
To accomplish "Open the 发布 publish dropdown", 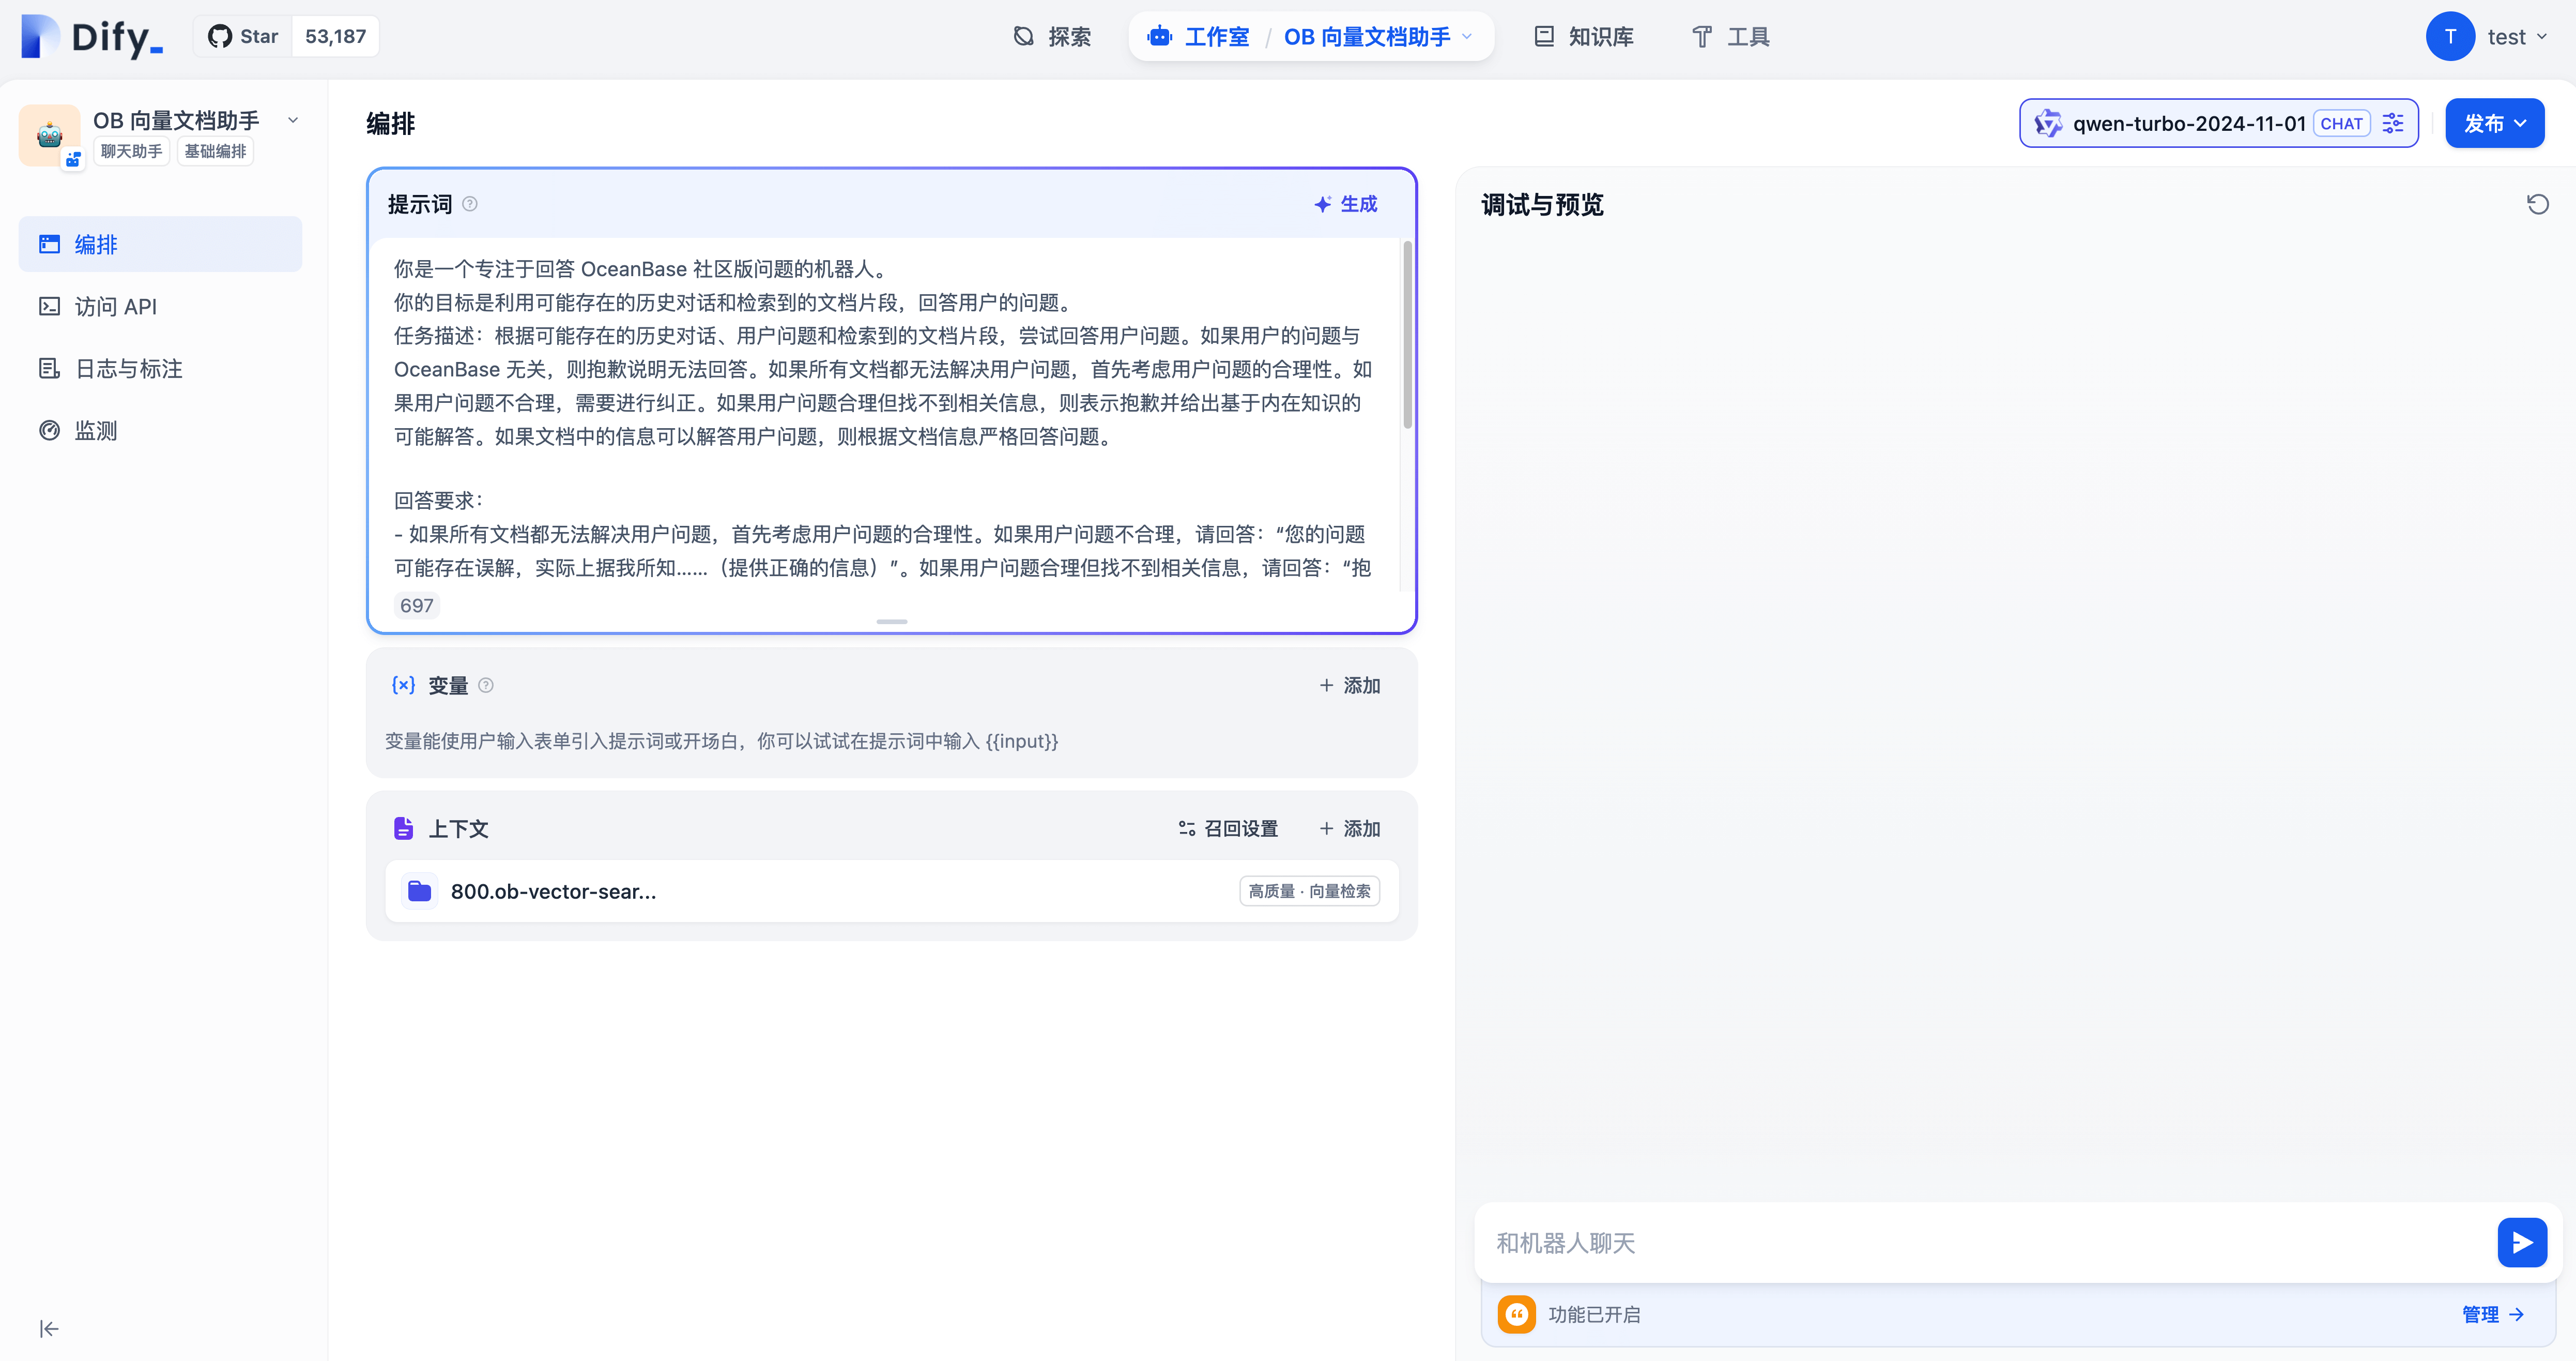I will [x=2494, y=123].
